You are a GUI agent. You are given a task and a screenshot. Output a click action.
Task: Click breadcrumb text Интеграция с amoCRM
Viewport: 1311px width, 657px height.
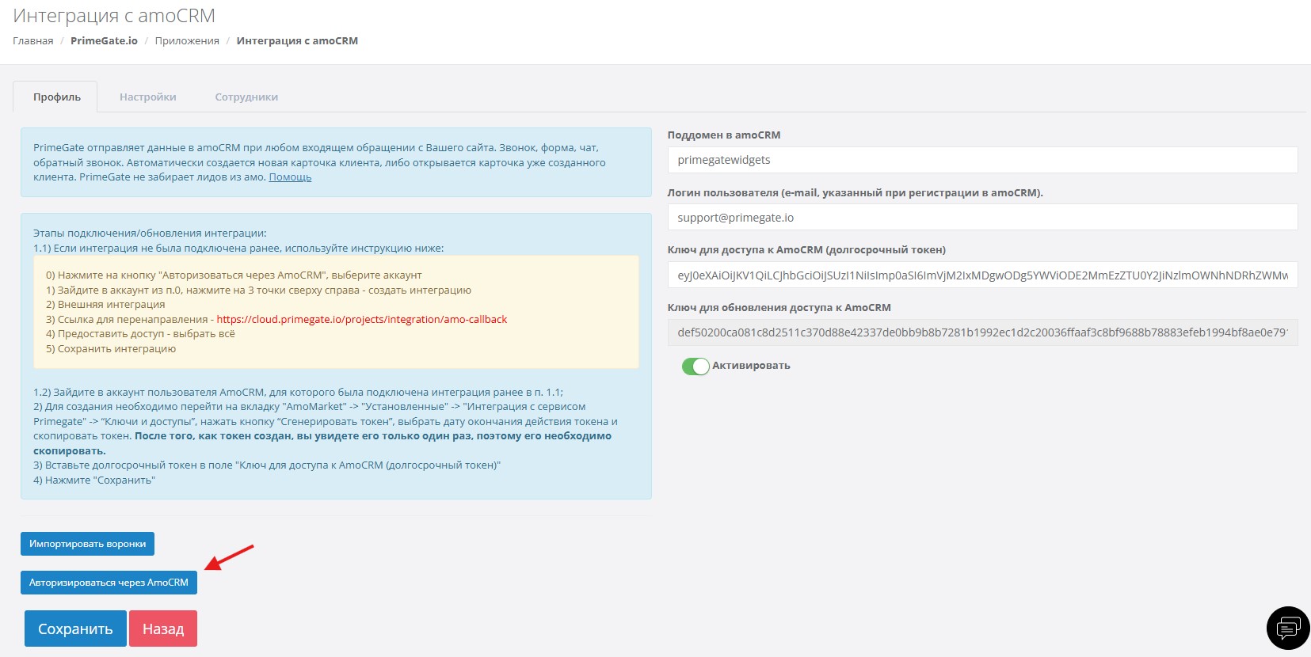297,40
